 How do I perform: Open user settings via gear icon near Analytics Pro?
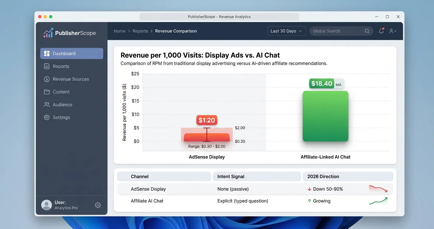(98, 205)
